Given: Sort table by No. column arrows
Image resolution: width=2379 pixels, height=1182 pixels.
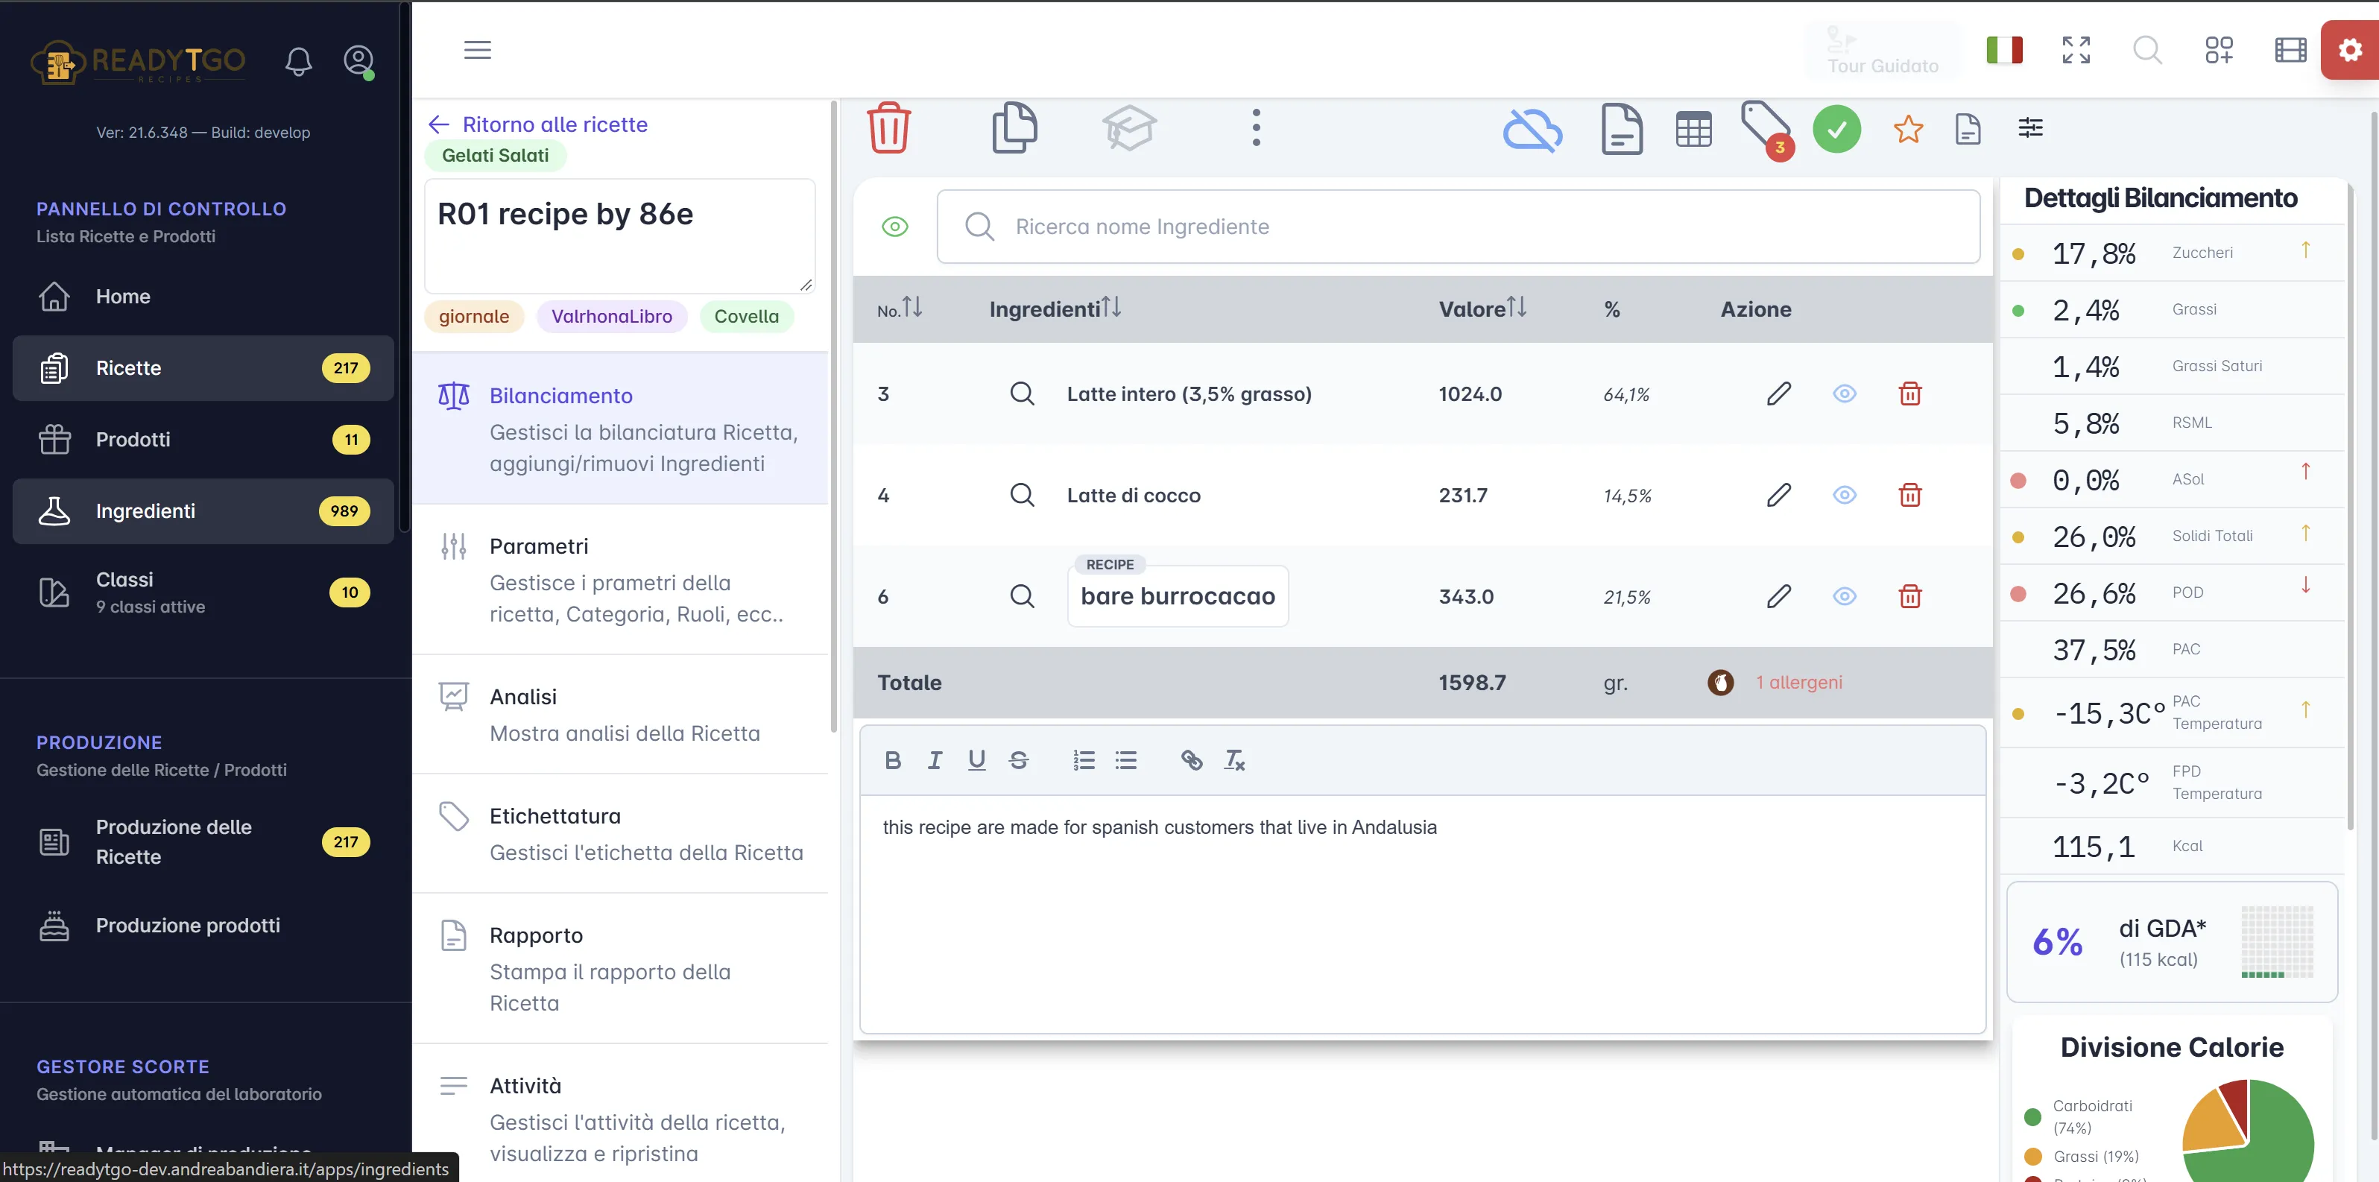Looking at the screenshot, I should pos(912,308).
